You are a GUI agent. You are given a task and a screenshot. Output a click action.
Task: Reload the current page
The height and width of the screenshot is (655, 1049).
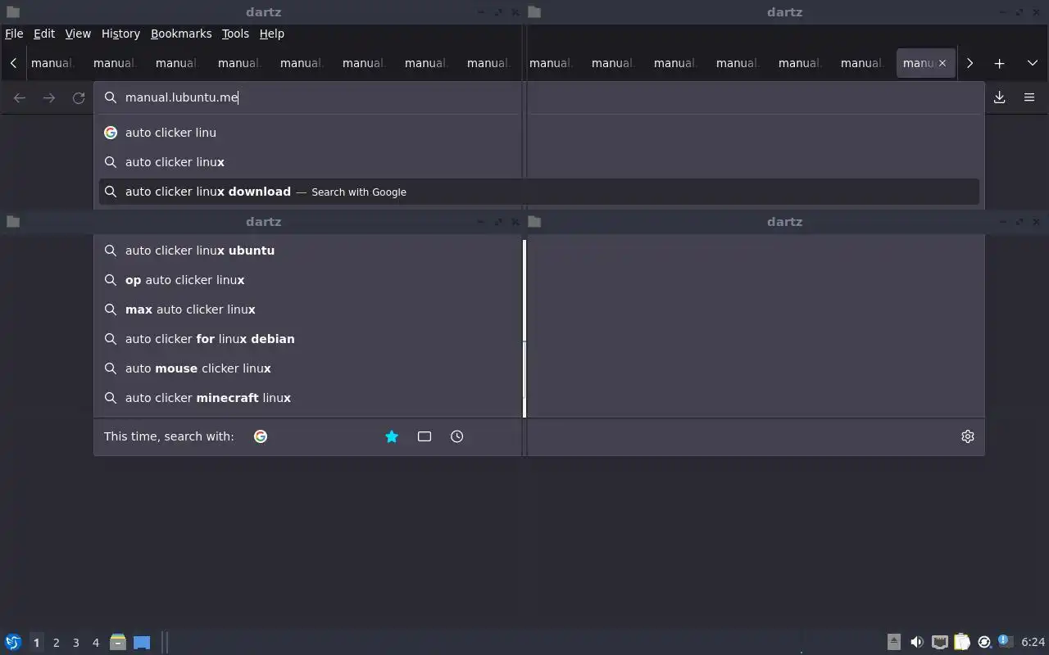79,97
